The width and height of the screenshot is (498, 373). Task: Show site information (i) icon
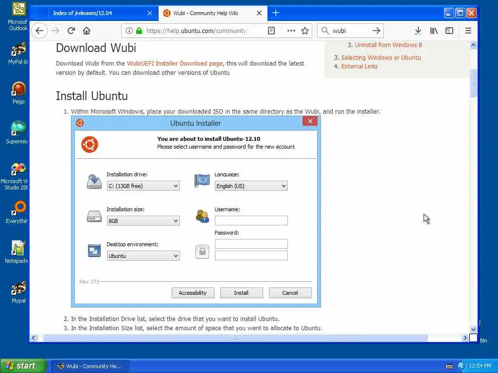(x=129, y=31)
